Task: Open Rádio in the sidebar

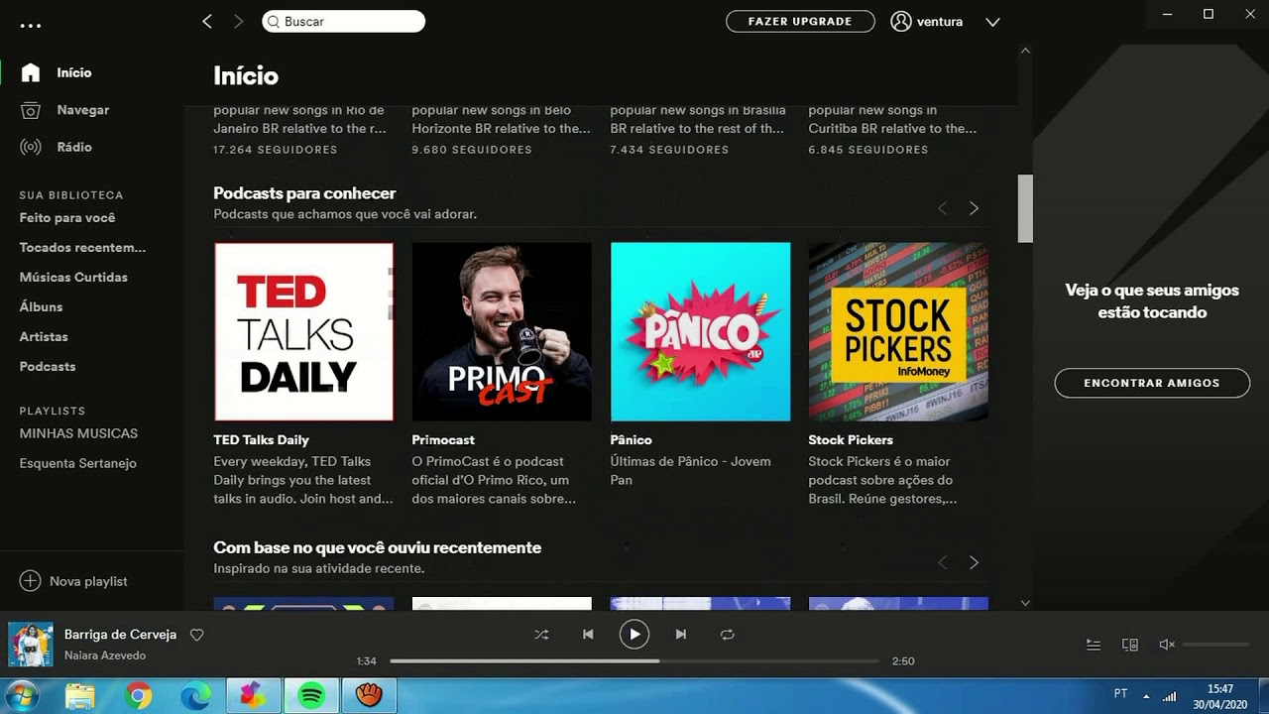Action: click(74, 147)
